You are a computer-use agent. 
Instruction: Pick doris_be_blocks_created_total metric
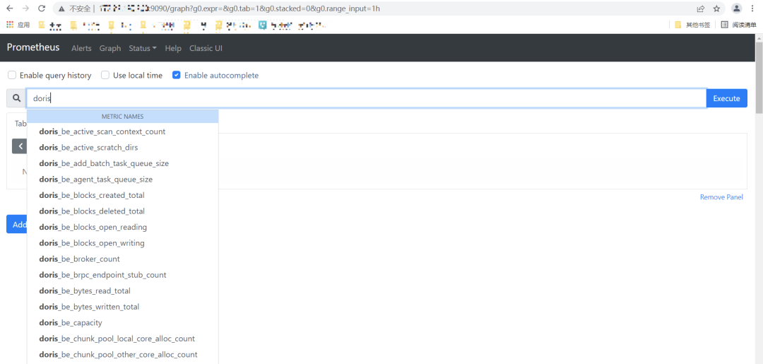123,195
